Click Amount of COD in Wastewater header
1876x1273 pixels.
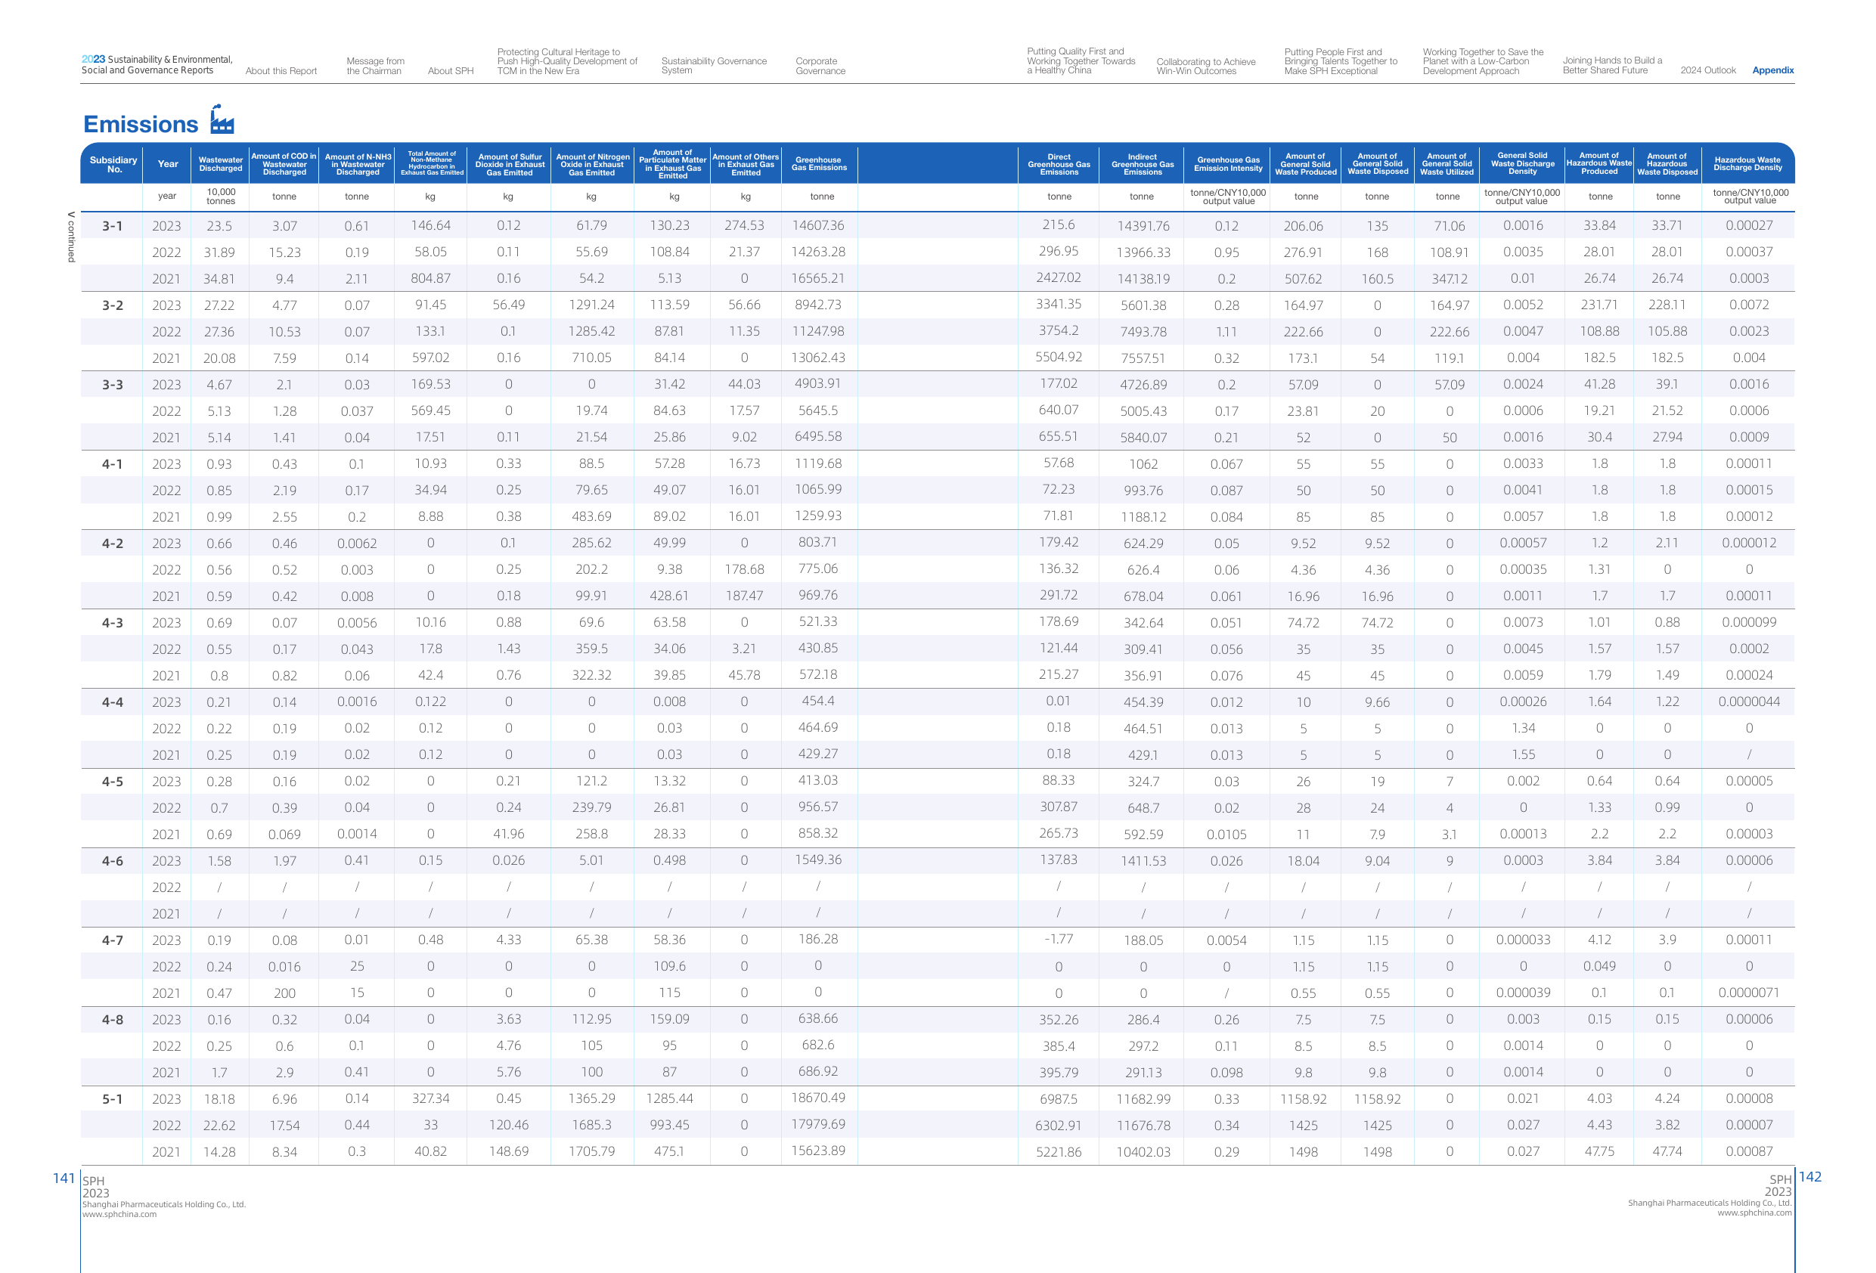284,164
